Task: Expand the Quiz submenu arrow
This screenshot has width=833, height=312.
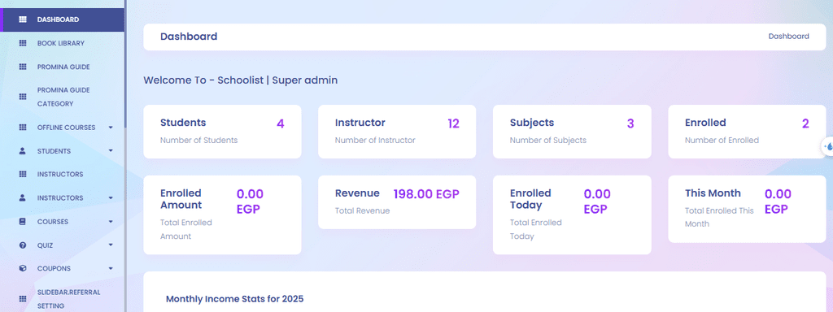Action: pos(111,245)
